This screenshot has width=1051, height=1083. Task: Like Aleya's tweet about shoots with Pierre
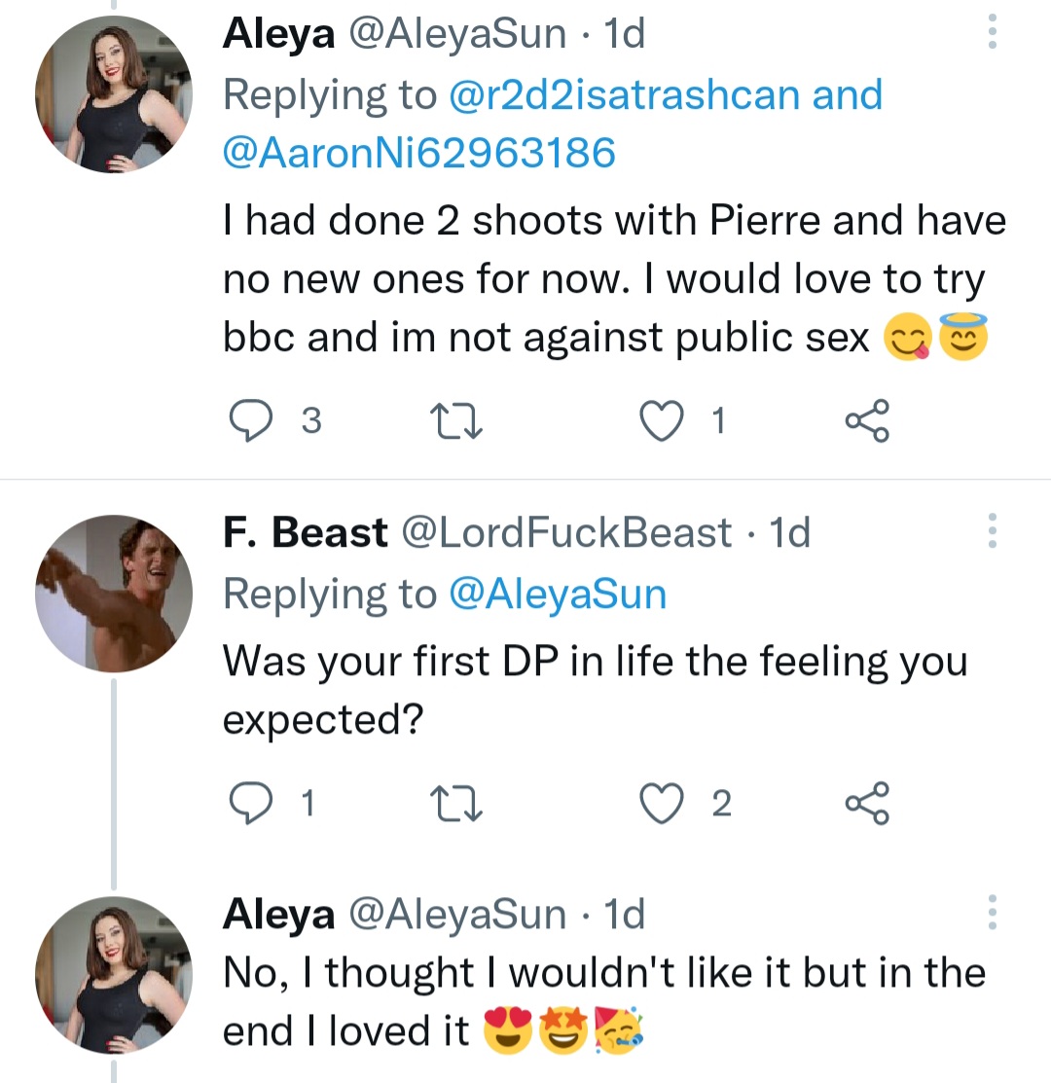[662, 421]
